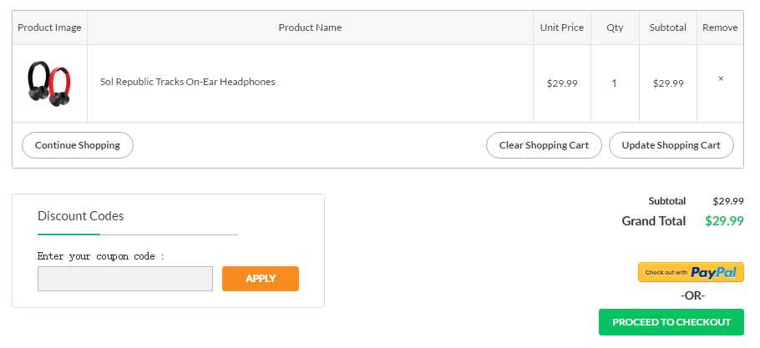This screenshot has height=348, width=760.
Task: Click the -OR- text above checkout button
Action: 692,295
